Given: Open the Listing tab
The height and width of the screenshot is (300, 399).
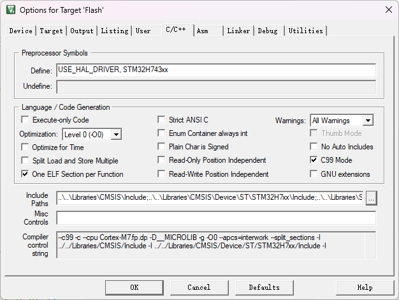Looking at the screenshot, I should [115, 31].
